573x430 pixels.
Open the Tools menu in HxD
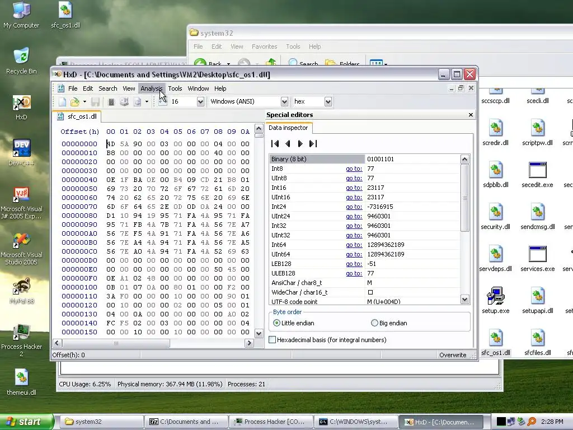175,88
